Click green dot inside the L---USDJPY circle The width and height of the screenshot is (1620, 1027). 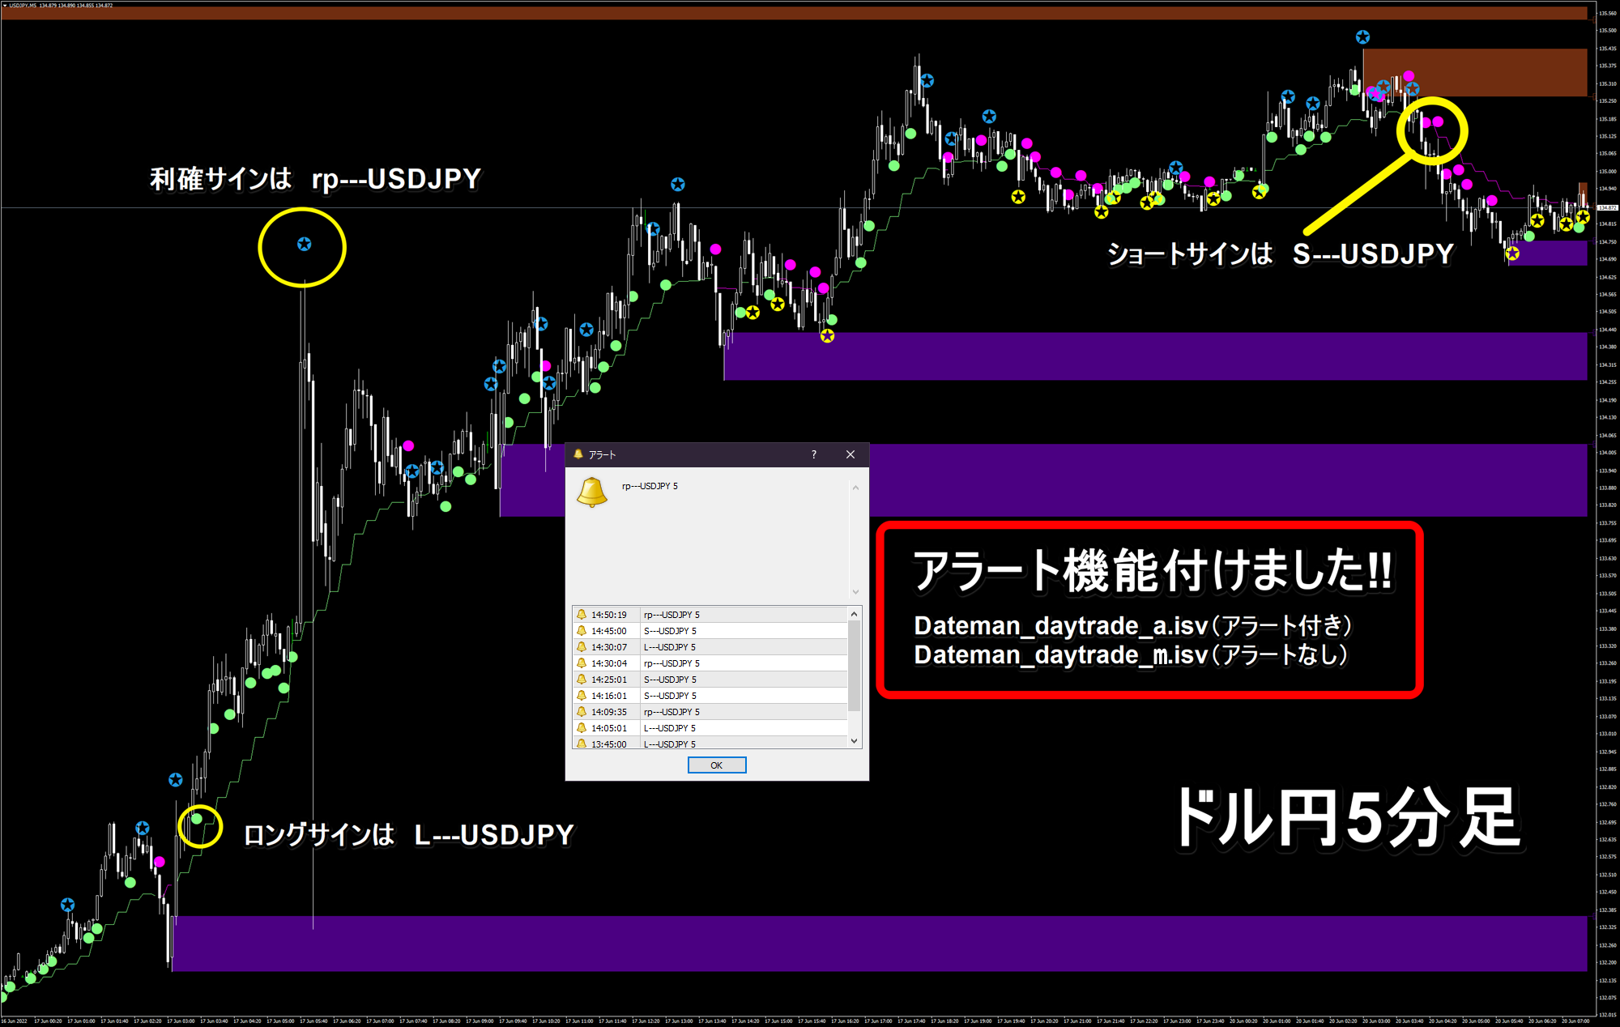click(197, 819)
